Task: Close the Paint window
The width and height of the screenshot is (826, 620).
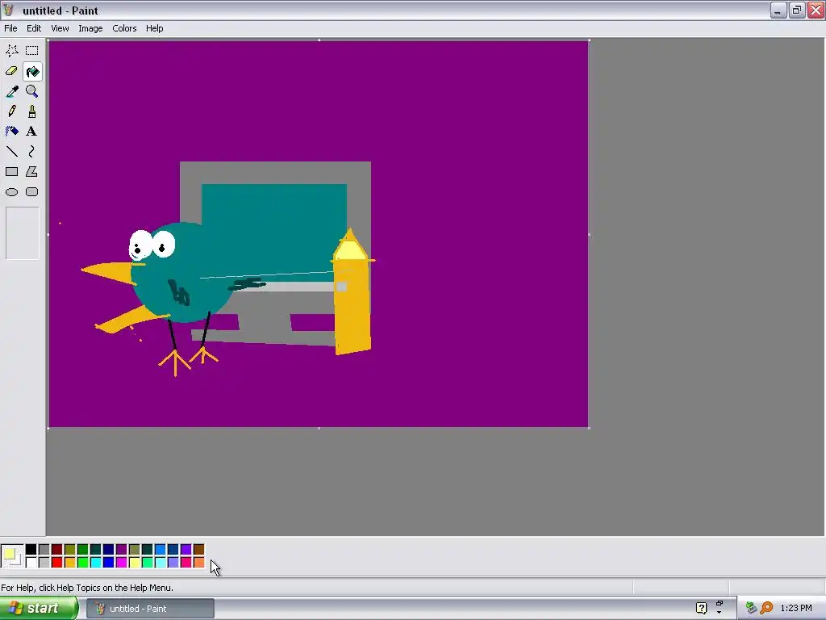Action: 816,10
